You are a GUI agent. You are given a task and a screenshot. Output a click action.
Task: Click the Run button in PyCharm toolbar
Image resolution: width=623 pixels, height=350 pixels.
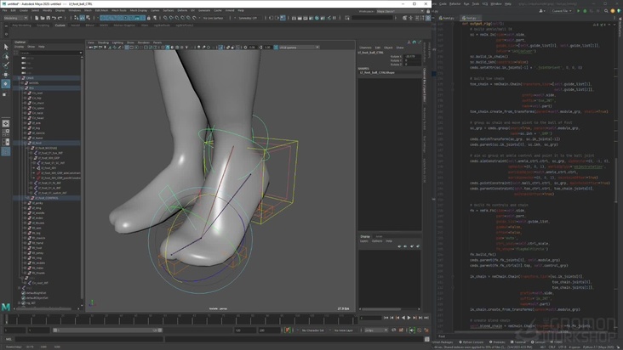[x=579, y=11]
